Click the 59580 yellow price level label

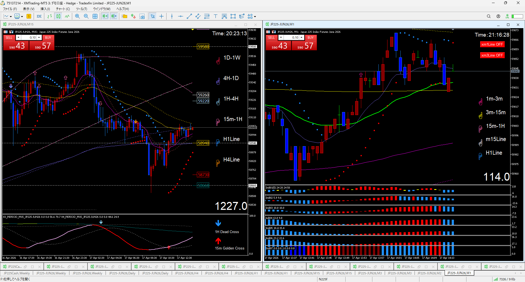coord(203,47)
